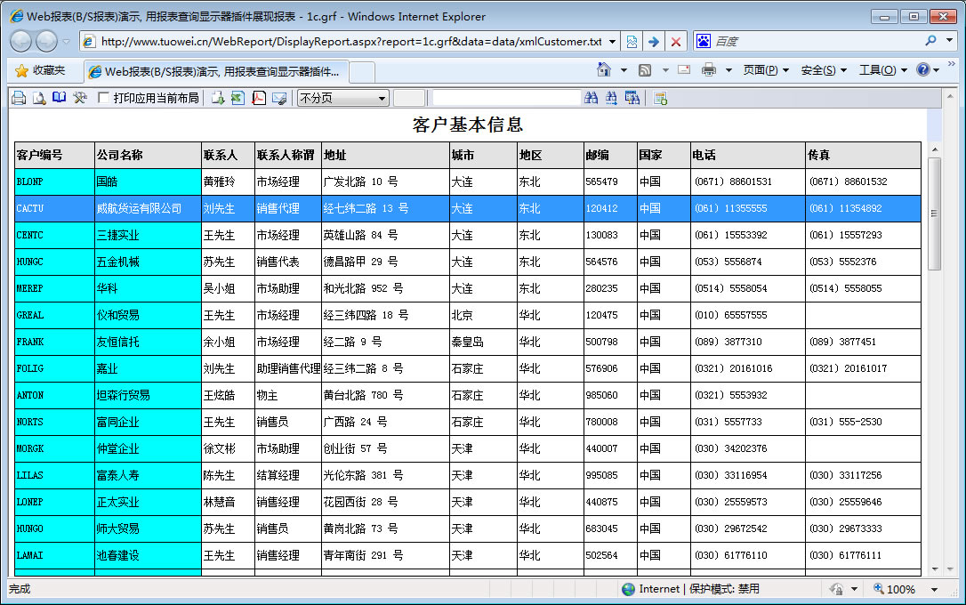The height and width of the screenshot is (605, 966).
Task: Select the CENTC customer row cell
Action: tap(53, 235)
